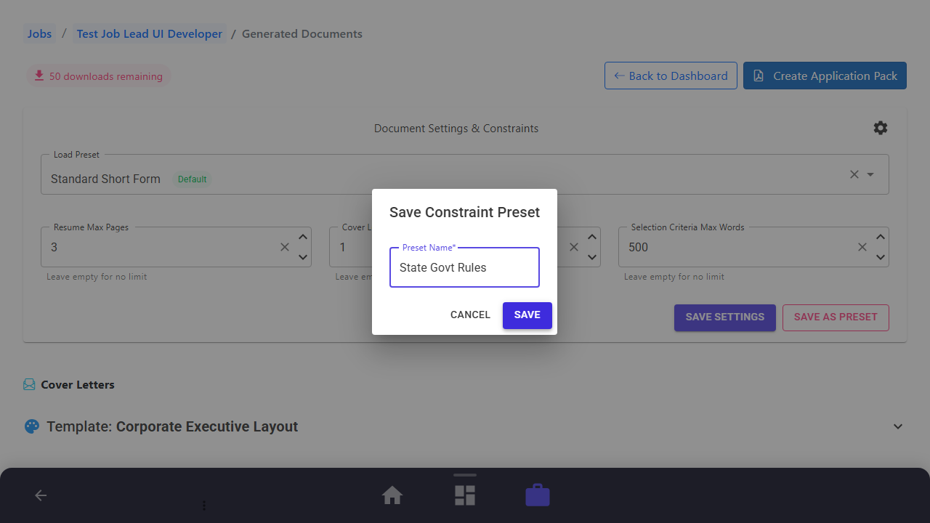Click the Cover Letters envelope icon
930x523 pixels.
click(x=29, y=384)
